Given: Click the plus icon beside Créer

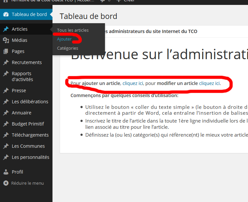Looking at the screenshot, I should [x=119, y=1].
